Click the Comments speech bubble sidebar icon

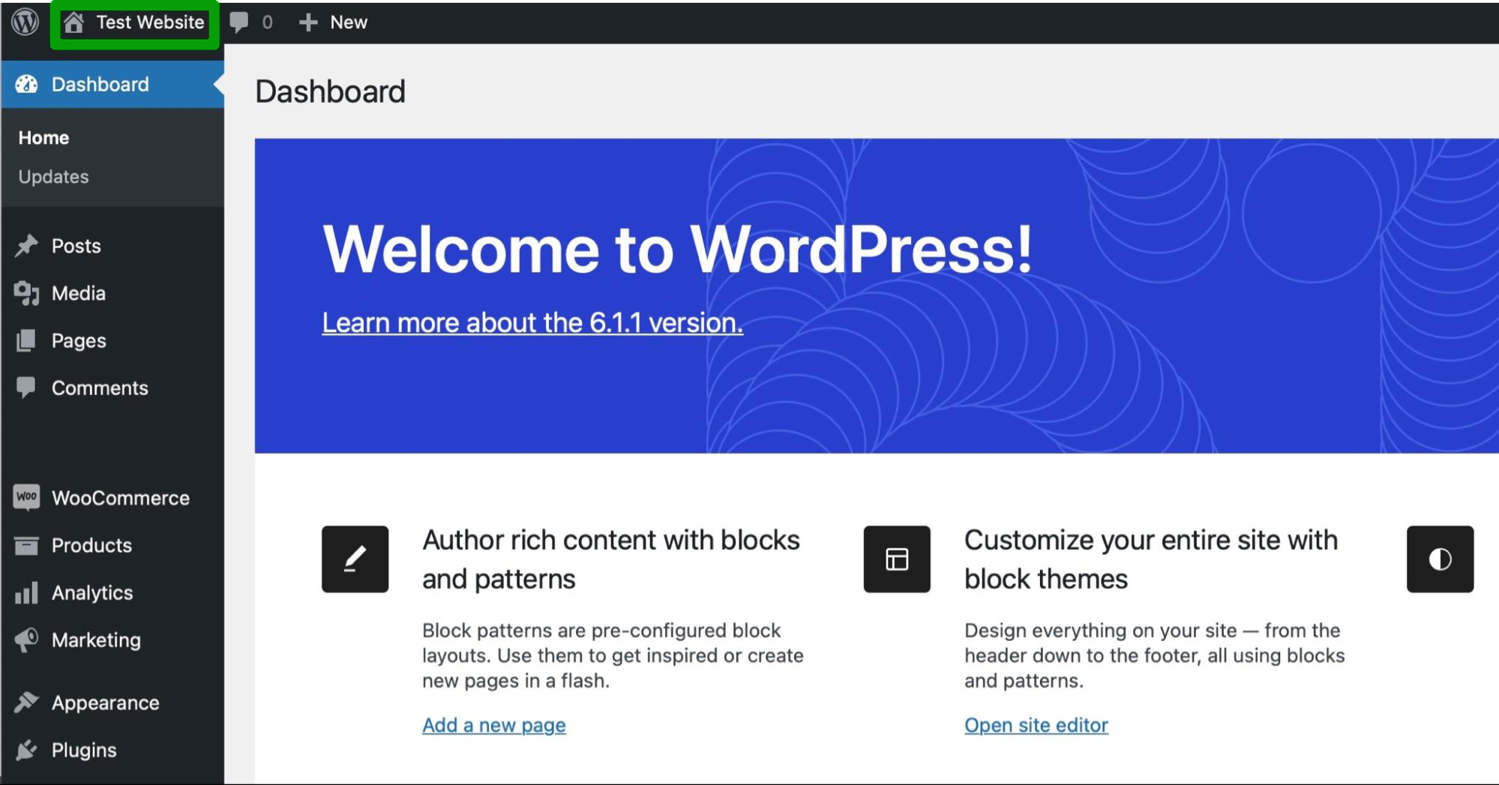click(26, 388)
